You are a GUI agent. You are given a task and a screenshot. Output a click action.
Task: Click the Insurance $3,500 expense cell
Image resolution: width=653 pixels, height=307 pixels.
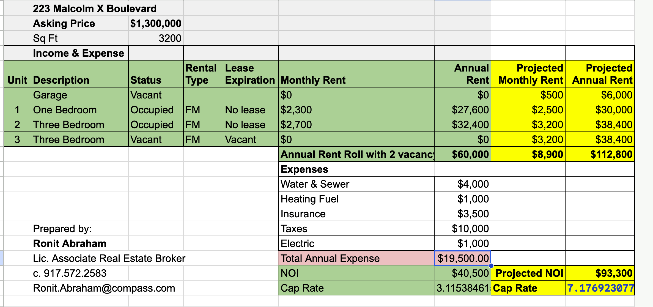[x=463, y=214]
